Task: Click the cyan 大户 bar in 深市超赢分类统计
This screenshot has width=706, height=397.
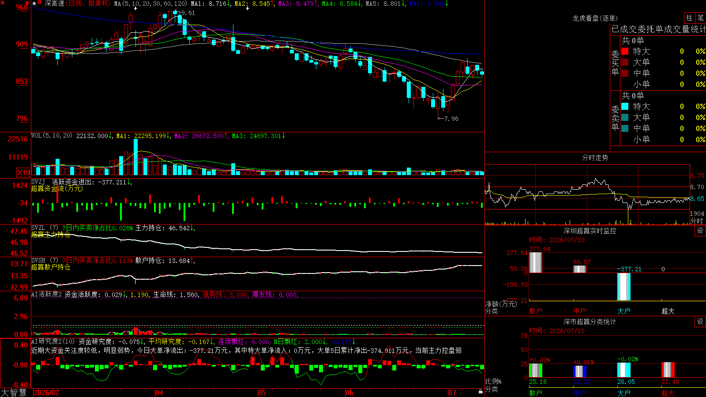Action: [623, 370]
